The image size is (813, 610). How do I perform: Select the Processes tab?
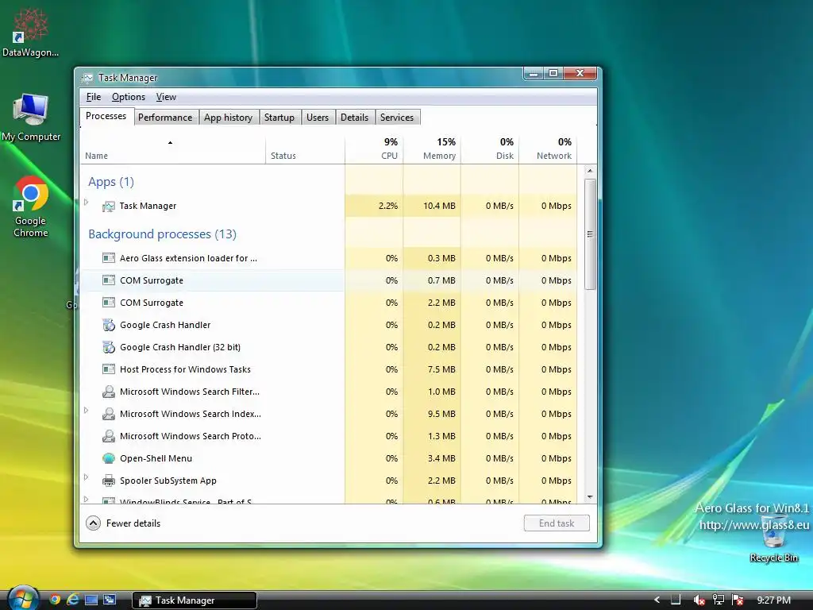106,116
